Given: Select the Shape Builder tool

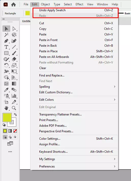Looking at the screenshot, I should (x=6, y=77).
